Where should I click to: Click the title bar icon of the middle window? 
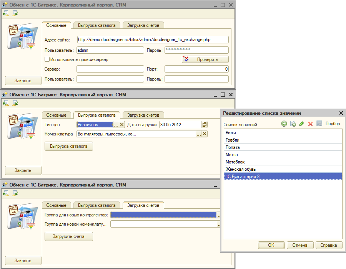5,95
